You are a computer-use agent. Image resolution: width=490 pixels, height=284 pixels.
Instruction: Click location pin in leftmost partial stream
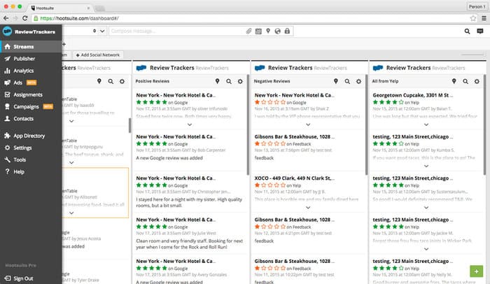(x=99, y=81)
